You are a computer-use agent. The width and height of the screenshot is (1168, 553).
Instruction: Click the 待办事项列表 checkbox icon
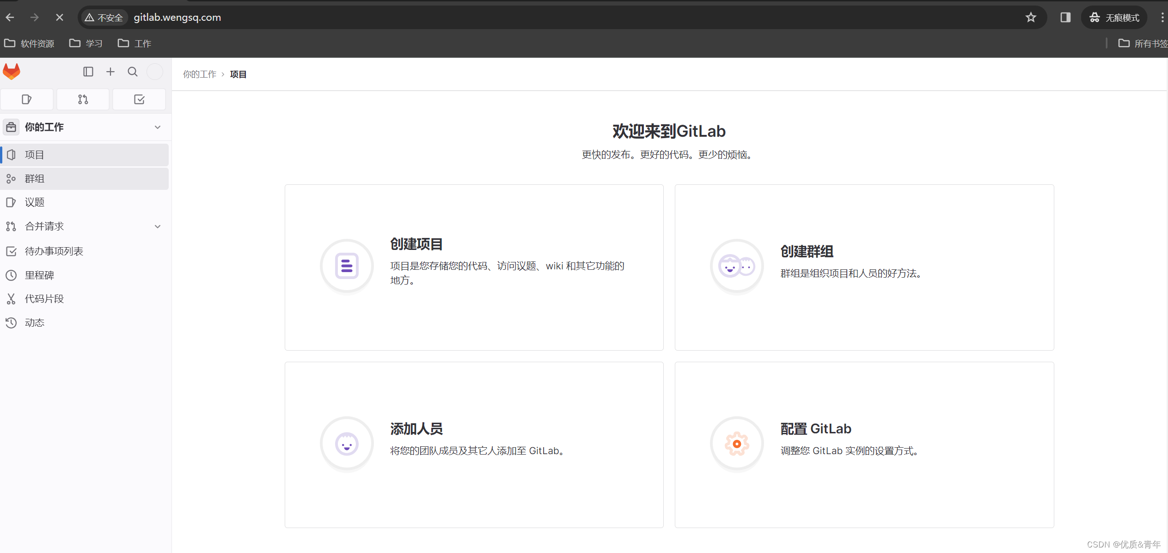coord(11,251)
